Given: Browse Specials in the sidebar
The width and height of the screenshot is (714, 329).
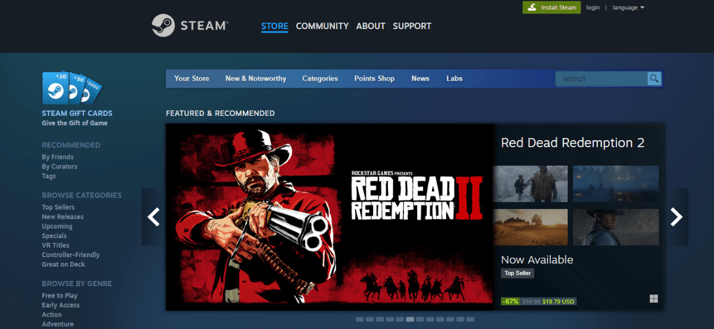Looking at the screenshot, I should coord(54,236).
